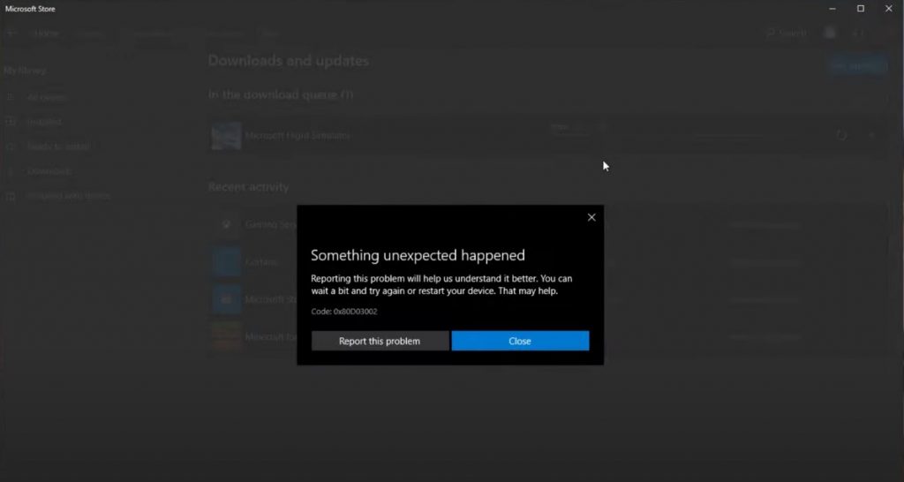
Task: Maximize the Microsoft Store window
Action: tap(860, 9)
